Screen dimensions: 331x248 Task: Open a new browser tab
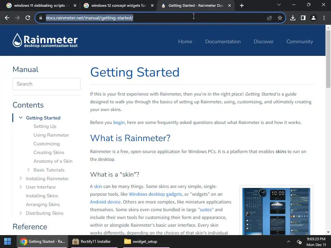coord(242,6)
